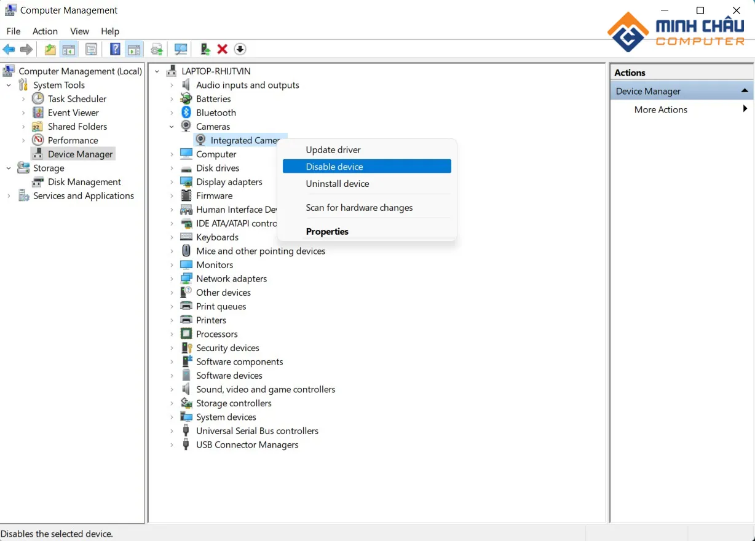
Task: Expand Network adapters node
Action: point(172,279)
